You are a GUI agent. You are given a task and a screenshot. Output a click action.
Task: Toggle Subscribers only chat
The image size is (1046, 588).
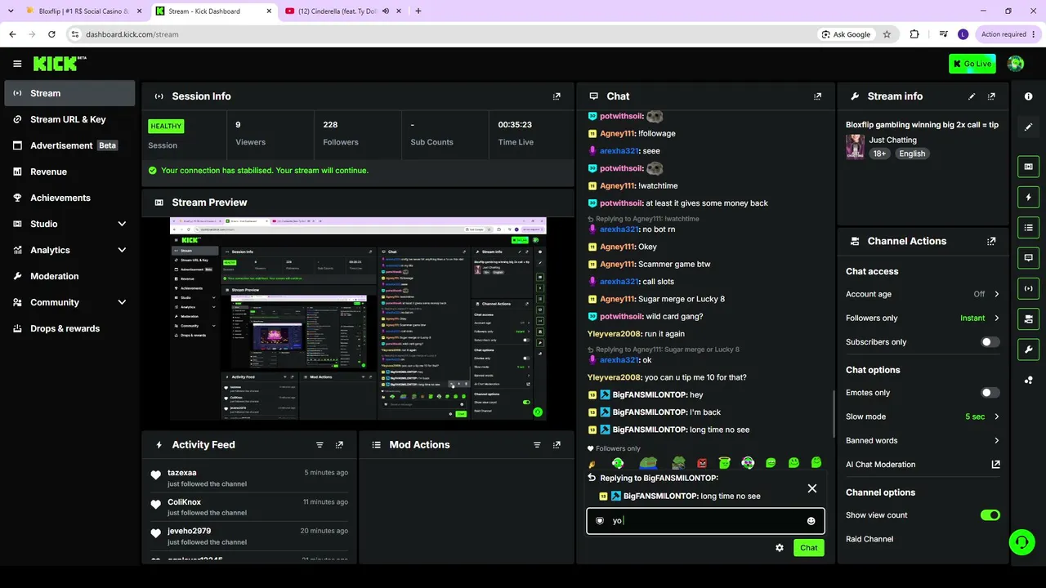point(990,342)
